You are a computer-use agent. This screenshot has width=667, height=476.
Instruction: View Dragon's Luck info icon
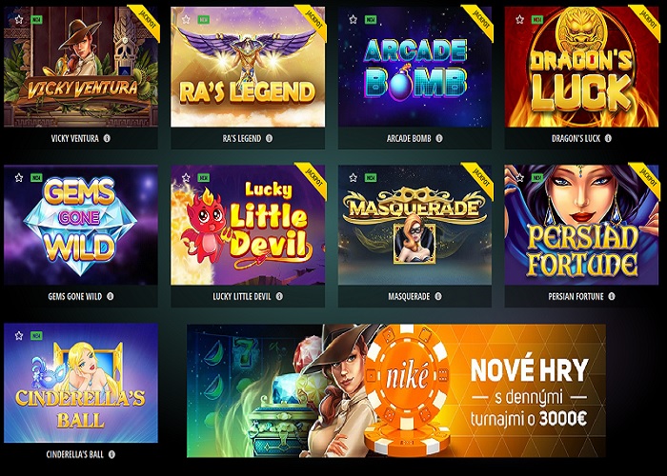pyautogui.click(x=608, y=138)
